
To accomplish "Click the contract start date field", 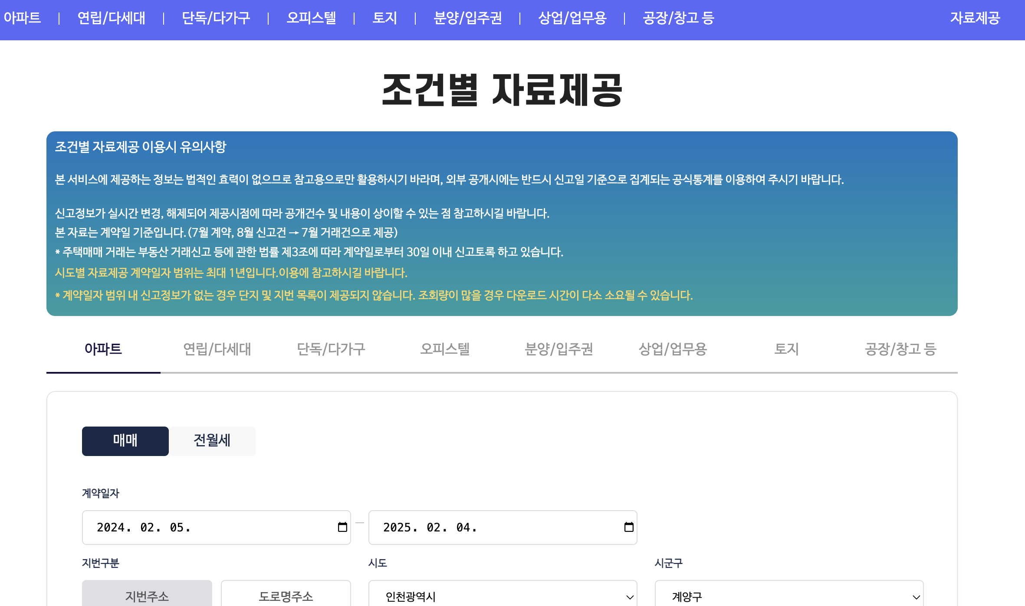I will click(x=195, y=528).
